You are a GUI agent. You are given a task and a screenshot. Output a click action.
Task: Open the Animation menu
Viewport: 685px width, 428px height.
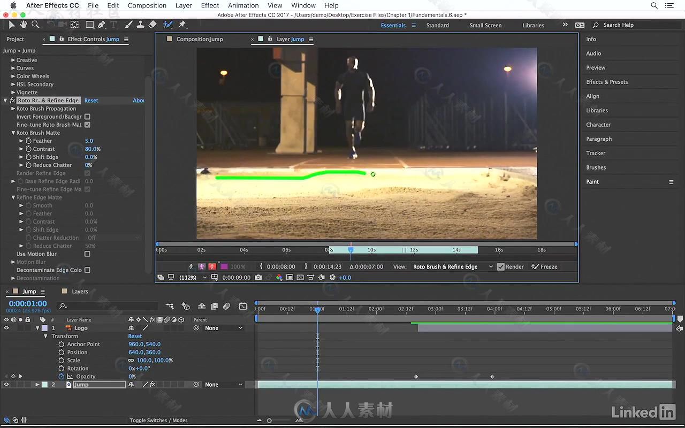point(243,5)
